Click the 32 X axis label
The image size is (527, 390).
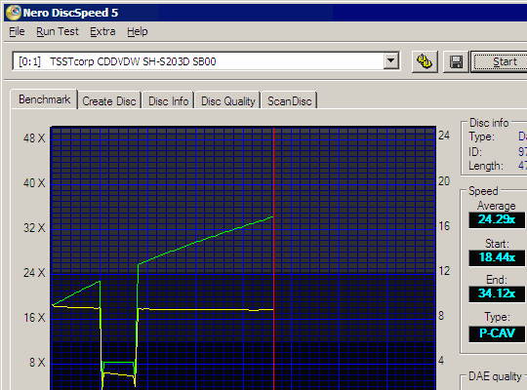point(34,228)
